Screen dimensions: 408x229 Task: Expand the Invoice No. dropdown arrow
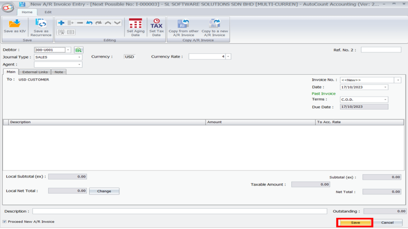click(x=398, y=80)
